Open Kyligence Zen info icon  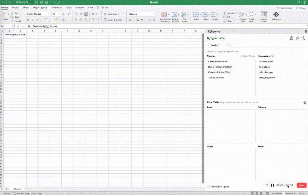click(303, 38)
